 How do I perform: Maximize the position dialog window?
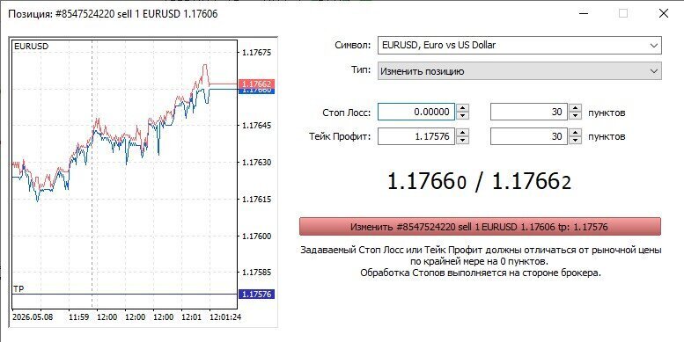[623, 13]
